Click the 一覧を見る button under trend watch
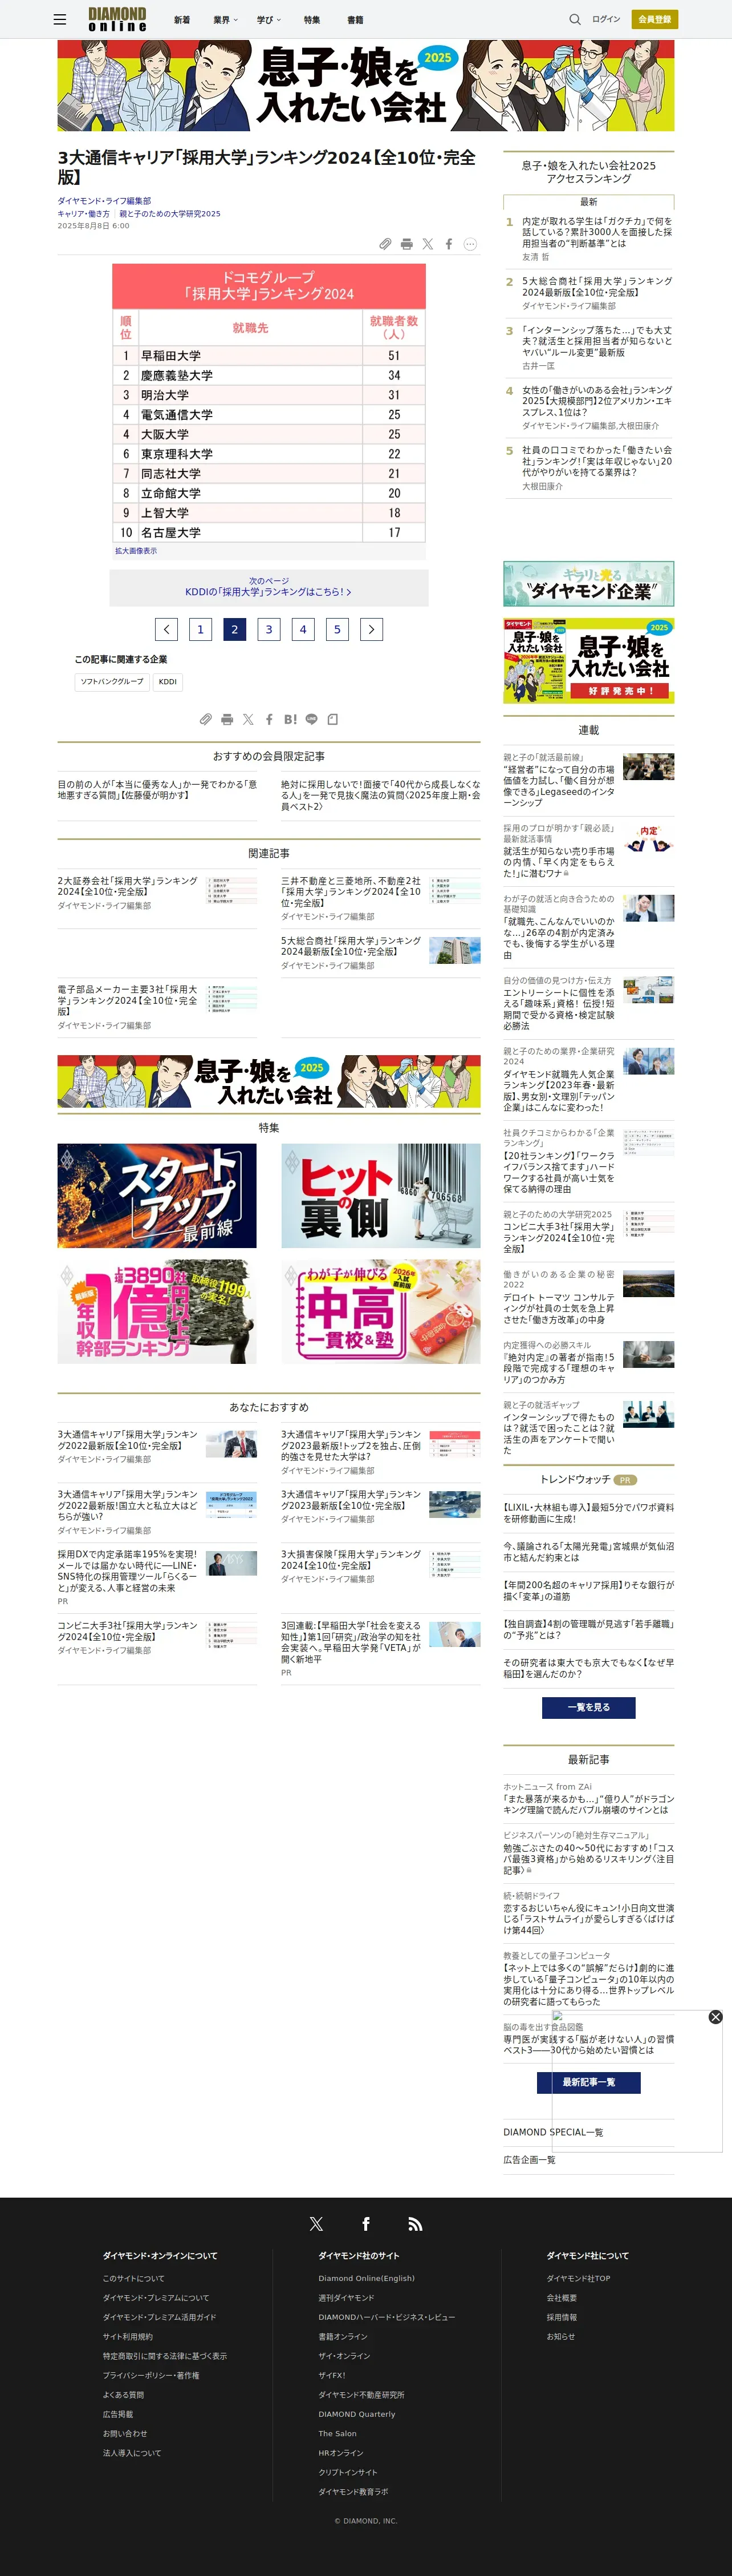 [x=588, y=1707]
